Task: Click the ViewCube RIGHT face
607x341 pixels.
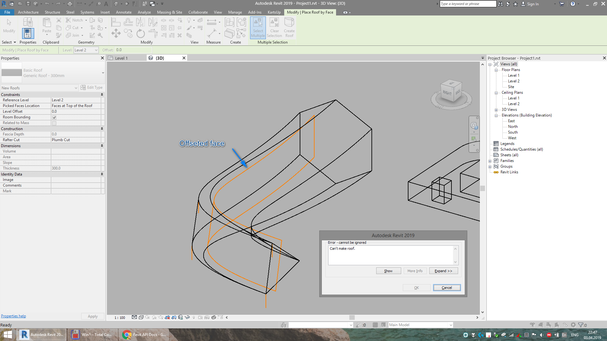Action: pyautogui.click(x=447, y=93)
